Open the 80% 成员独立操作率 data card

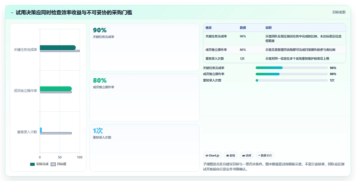(x=144, y=97)
